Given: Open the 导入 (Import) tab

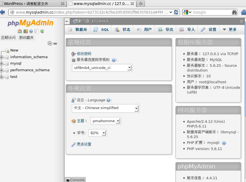Looking at the screenshot, I should 187,29.
